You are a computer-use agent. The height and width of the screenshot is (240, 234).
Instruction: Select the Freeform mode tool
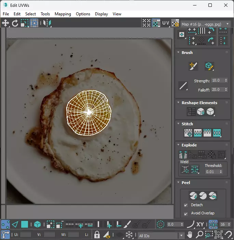35,23
